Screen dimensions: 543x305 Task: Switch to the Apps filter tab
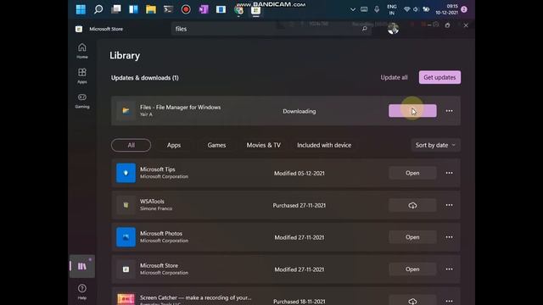pos(174,145)
